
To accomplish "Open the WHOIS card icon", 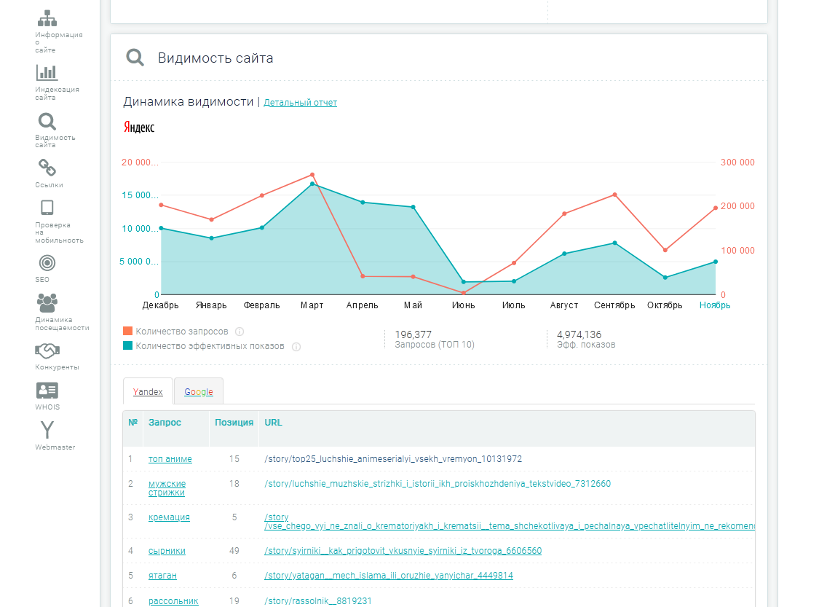I will pyautogui.click(x=47, y=390).
